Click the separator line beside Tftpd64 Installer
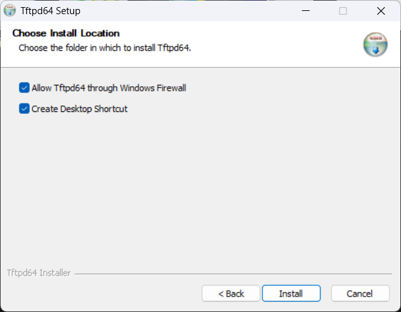The height and width of the screenshot is (312, 401). point(232,273)
